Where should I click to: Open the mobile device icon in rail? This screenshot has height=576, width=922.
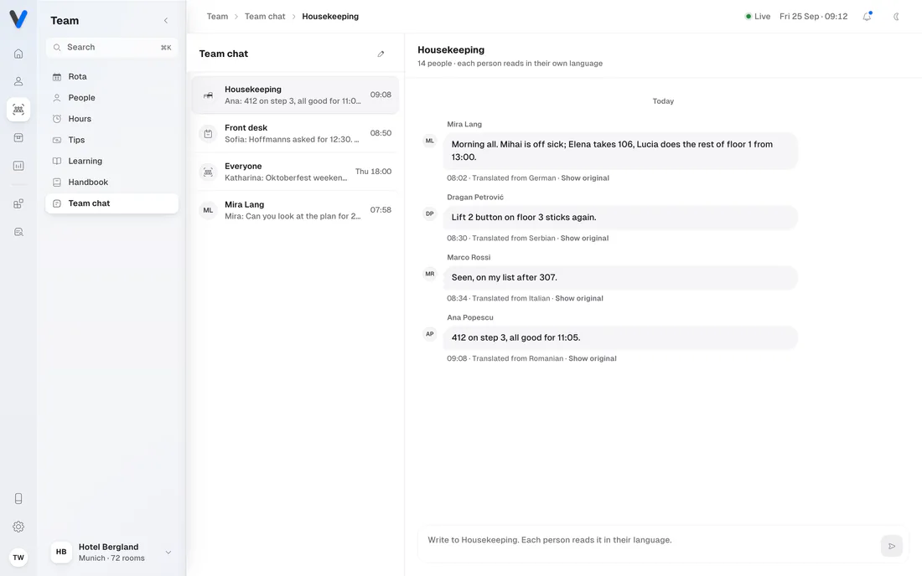(18, 498)
